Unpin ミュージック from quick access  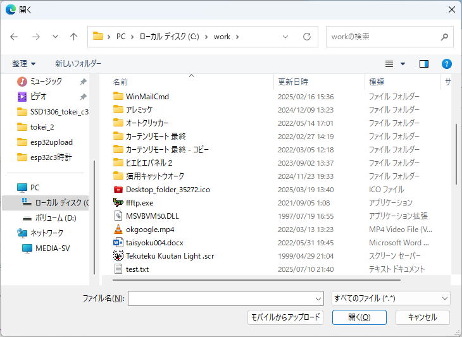coord(83,82)
